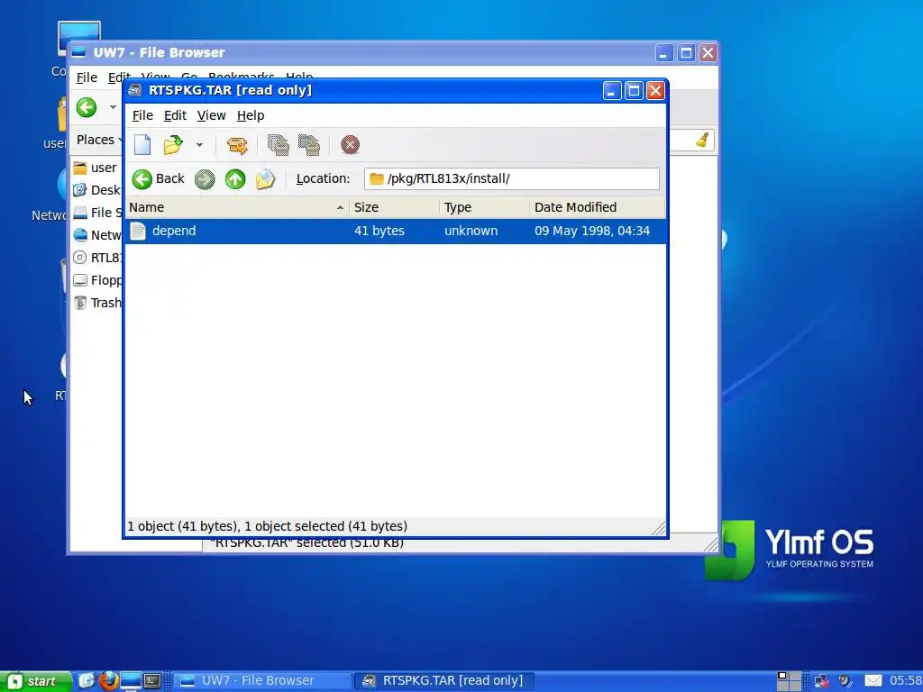Launch Firefox from the taskbar
923x692 pixels.
pyautogui.click(x=108, y=681)
